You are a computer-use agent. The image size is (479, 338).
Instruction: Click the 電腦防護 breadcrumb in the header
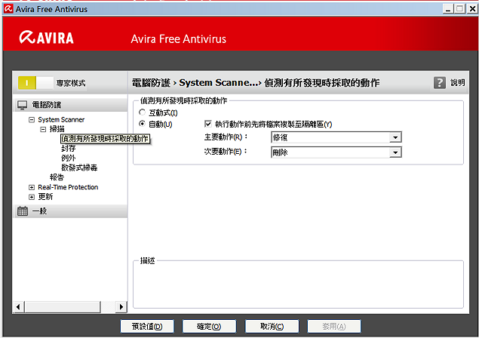pos(151,83)
